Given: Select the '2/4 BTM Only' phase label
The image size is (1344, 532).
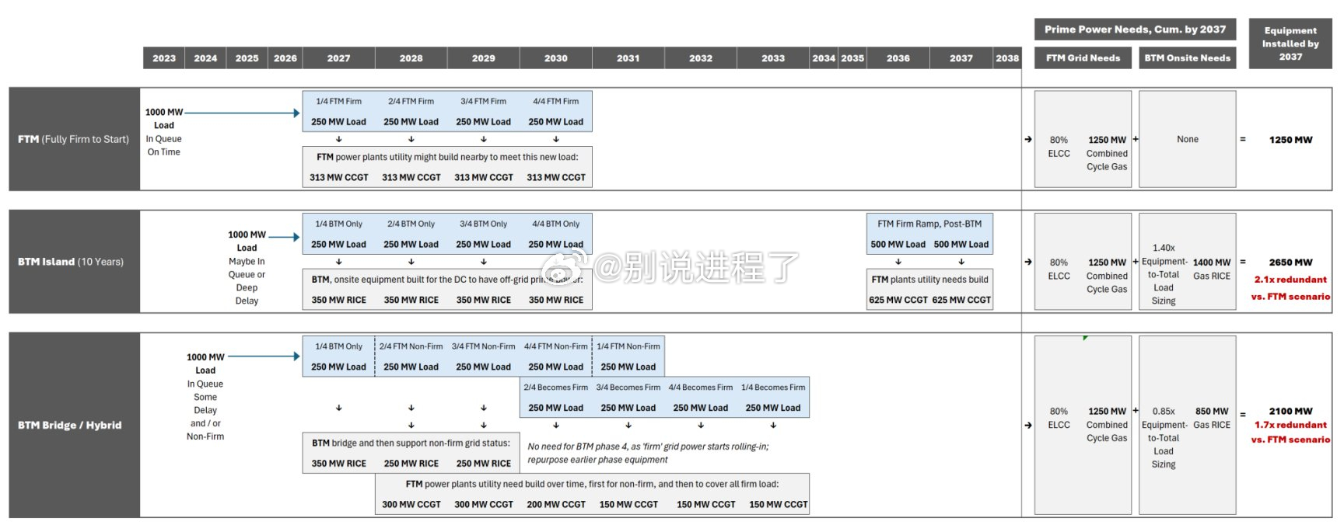Looking at the screenshot, I should [411, 224].
